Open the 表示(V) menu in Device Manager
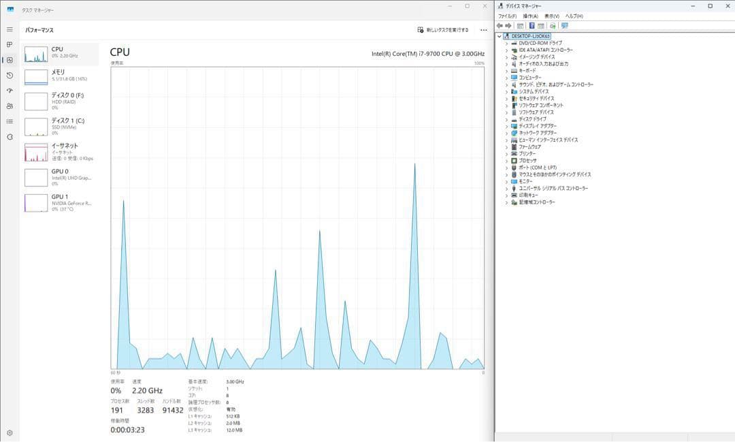 551,16
